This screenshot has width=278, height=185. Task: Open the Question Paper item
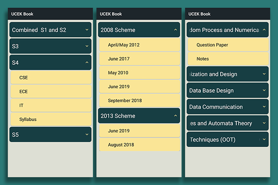(x=228, y=45)
